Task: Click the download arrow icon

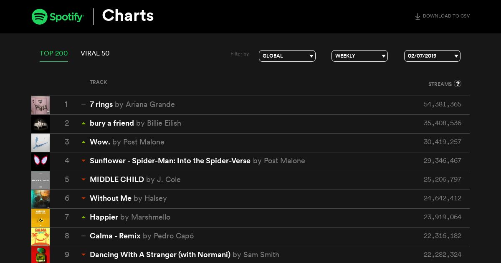Action: point(417,17)
